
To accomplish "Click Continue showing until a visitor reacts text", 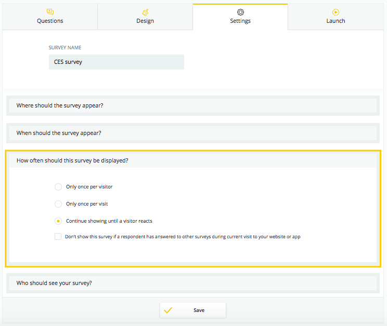I will tap(109, 221).
